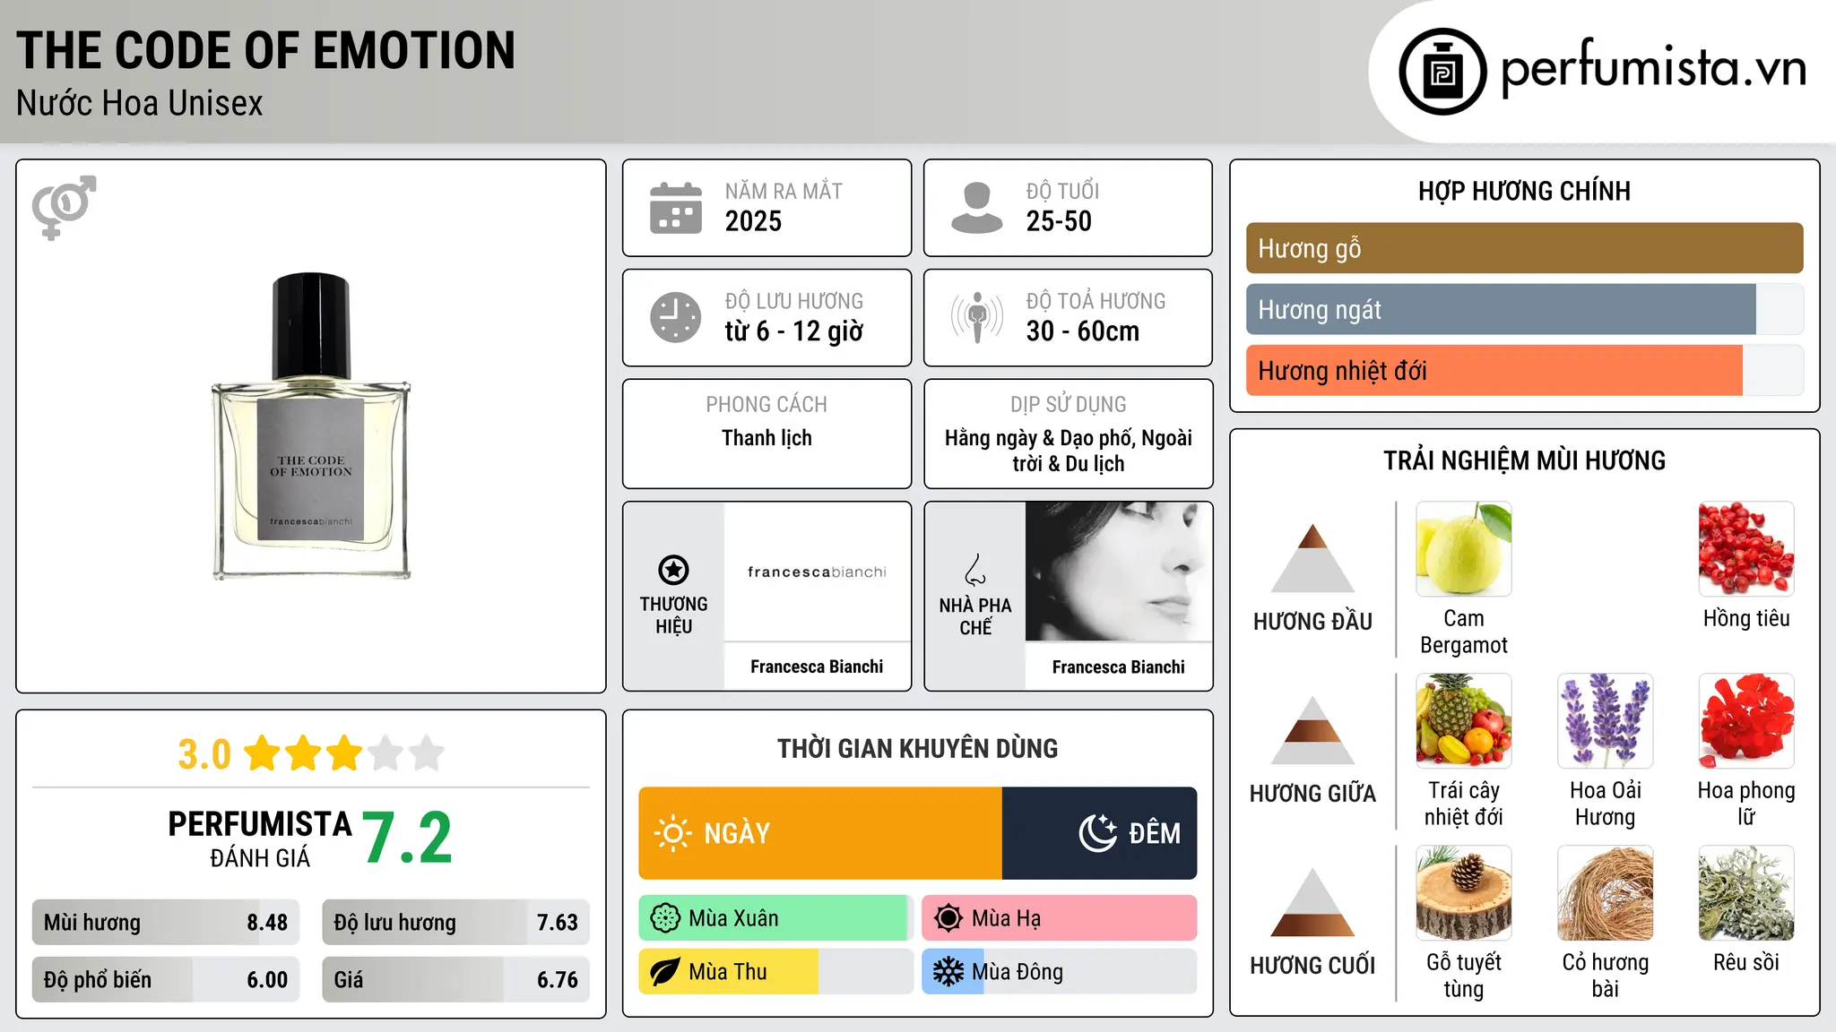The width and height of the screenshot is (1836, 1032).
Task: Click the snowflake icon for Mùa Đông
Action: [948, 972]
